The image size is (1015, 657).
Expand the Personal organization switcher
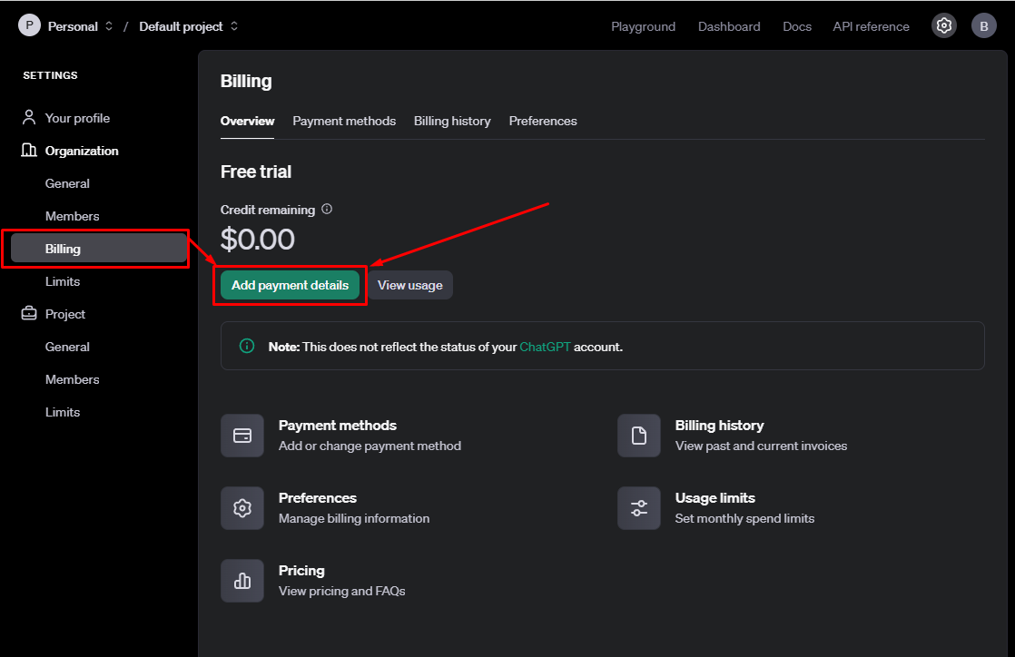[x=109, y=26]
